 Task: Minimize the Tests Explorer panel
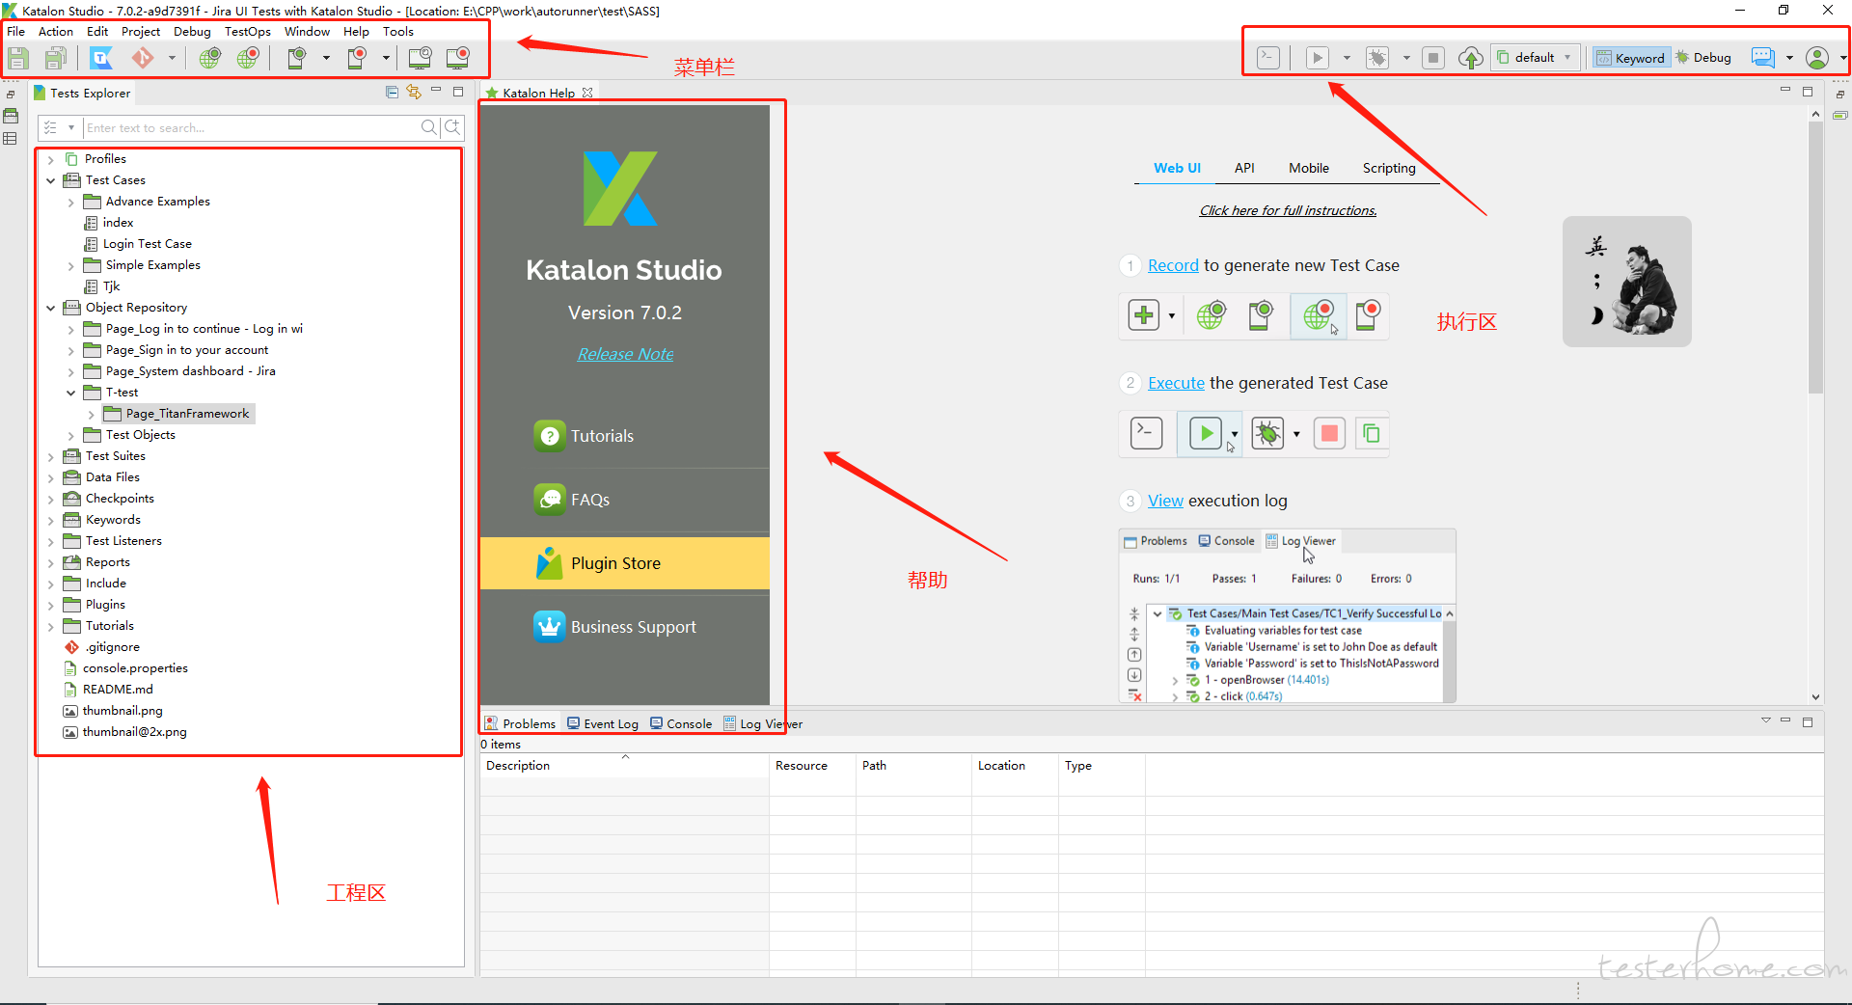pos(436,91)
